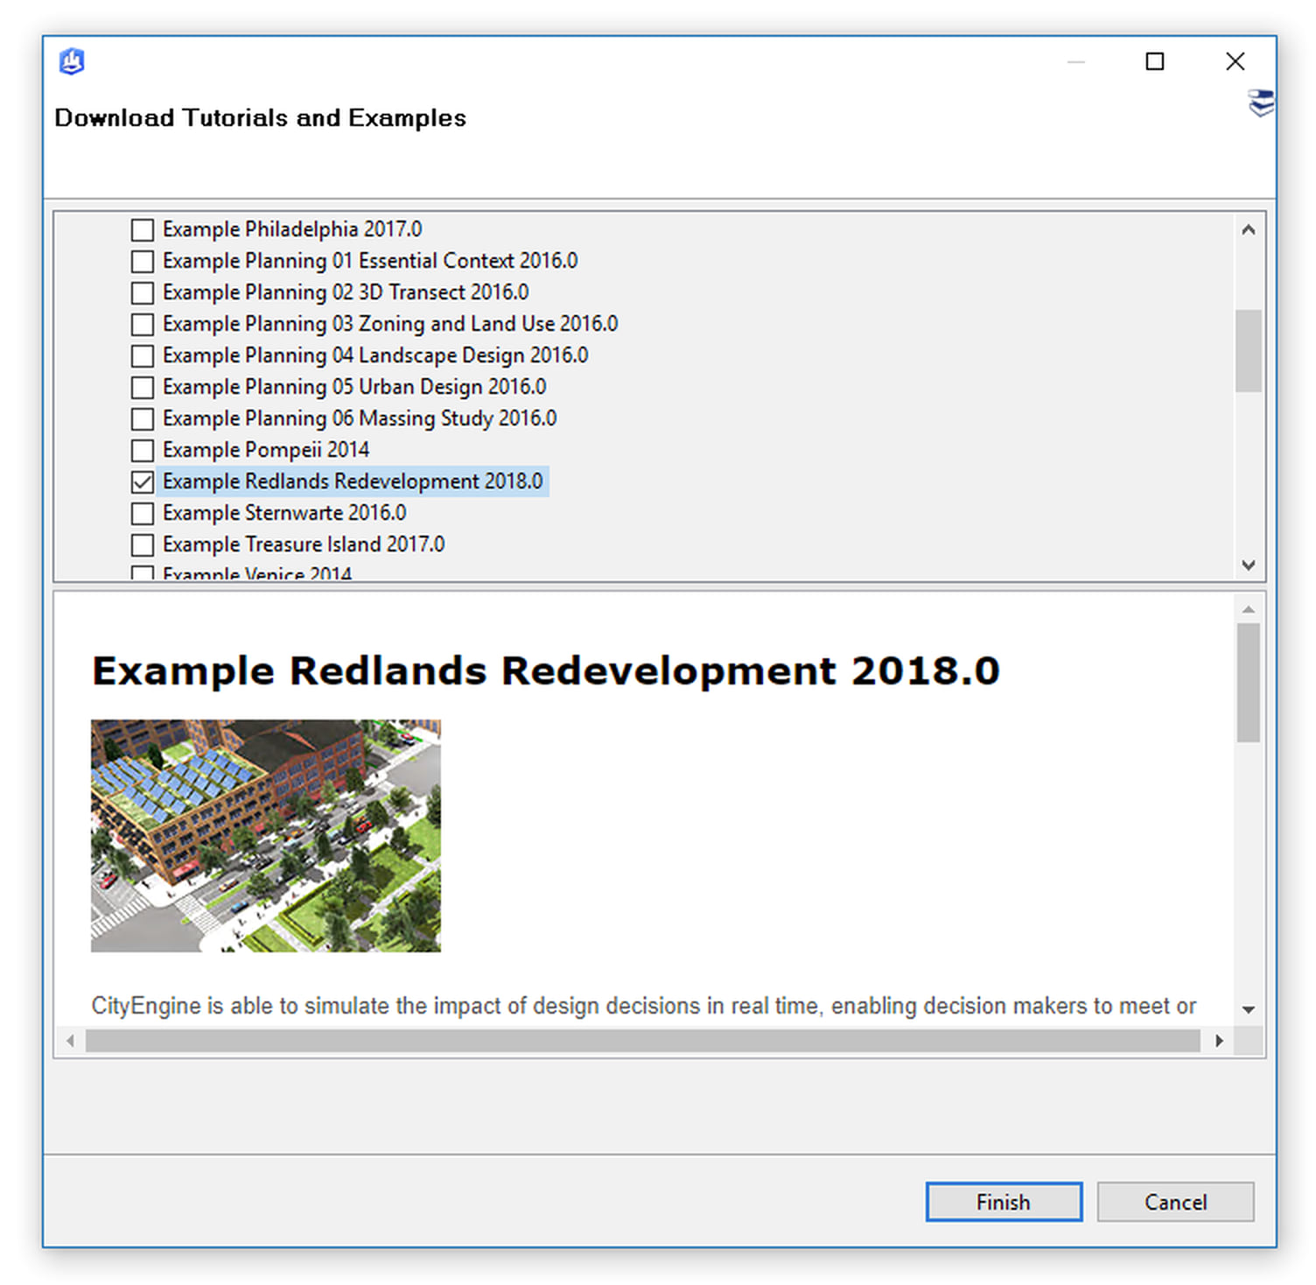1316x1285 pixels.
Task: Maximize the Download Tutorials dialog window
Action: tap(1154, 61)
